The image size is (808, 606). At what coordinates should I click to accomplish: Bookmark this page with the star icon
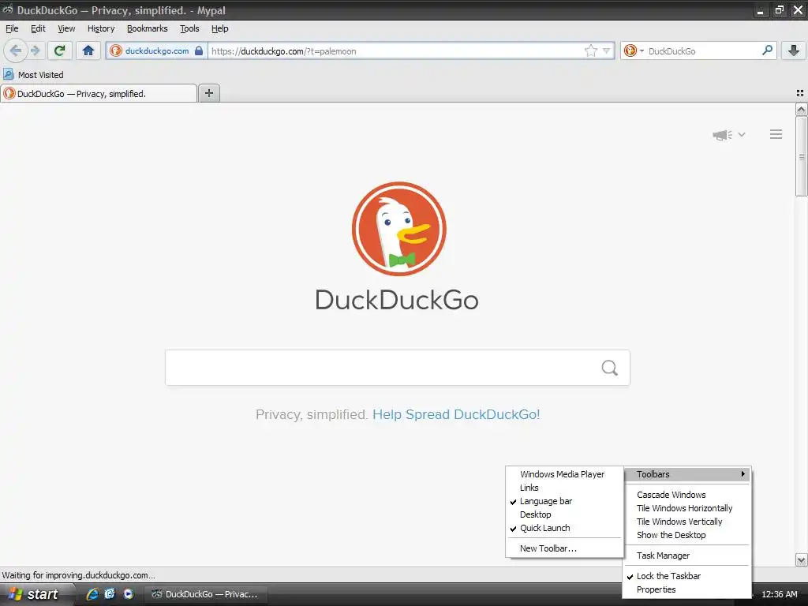(x=590, y=50)
